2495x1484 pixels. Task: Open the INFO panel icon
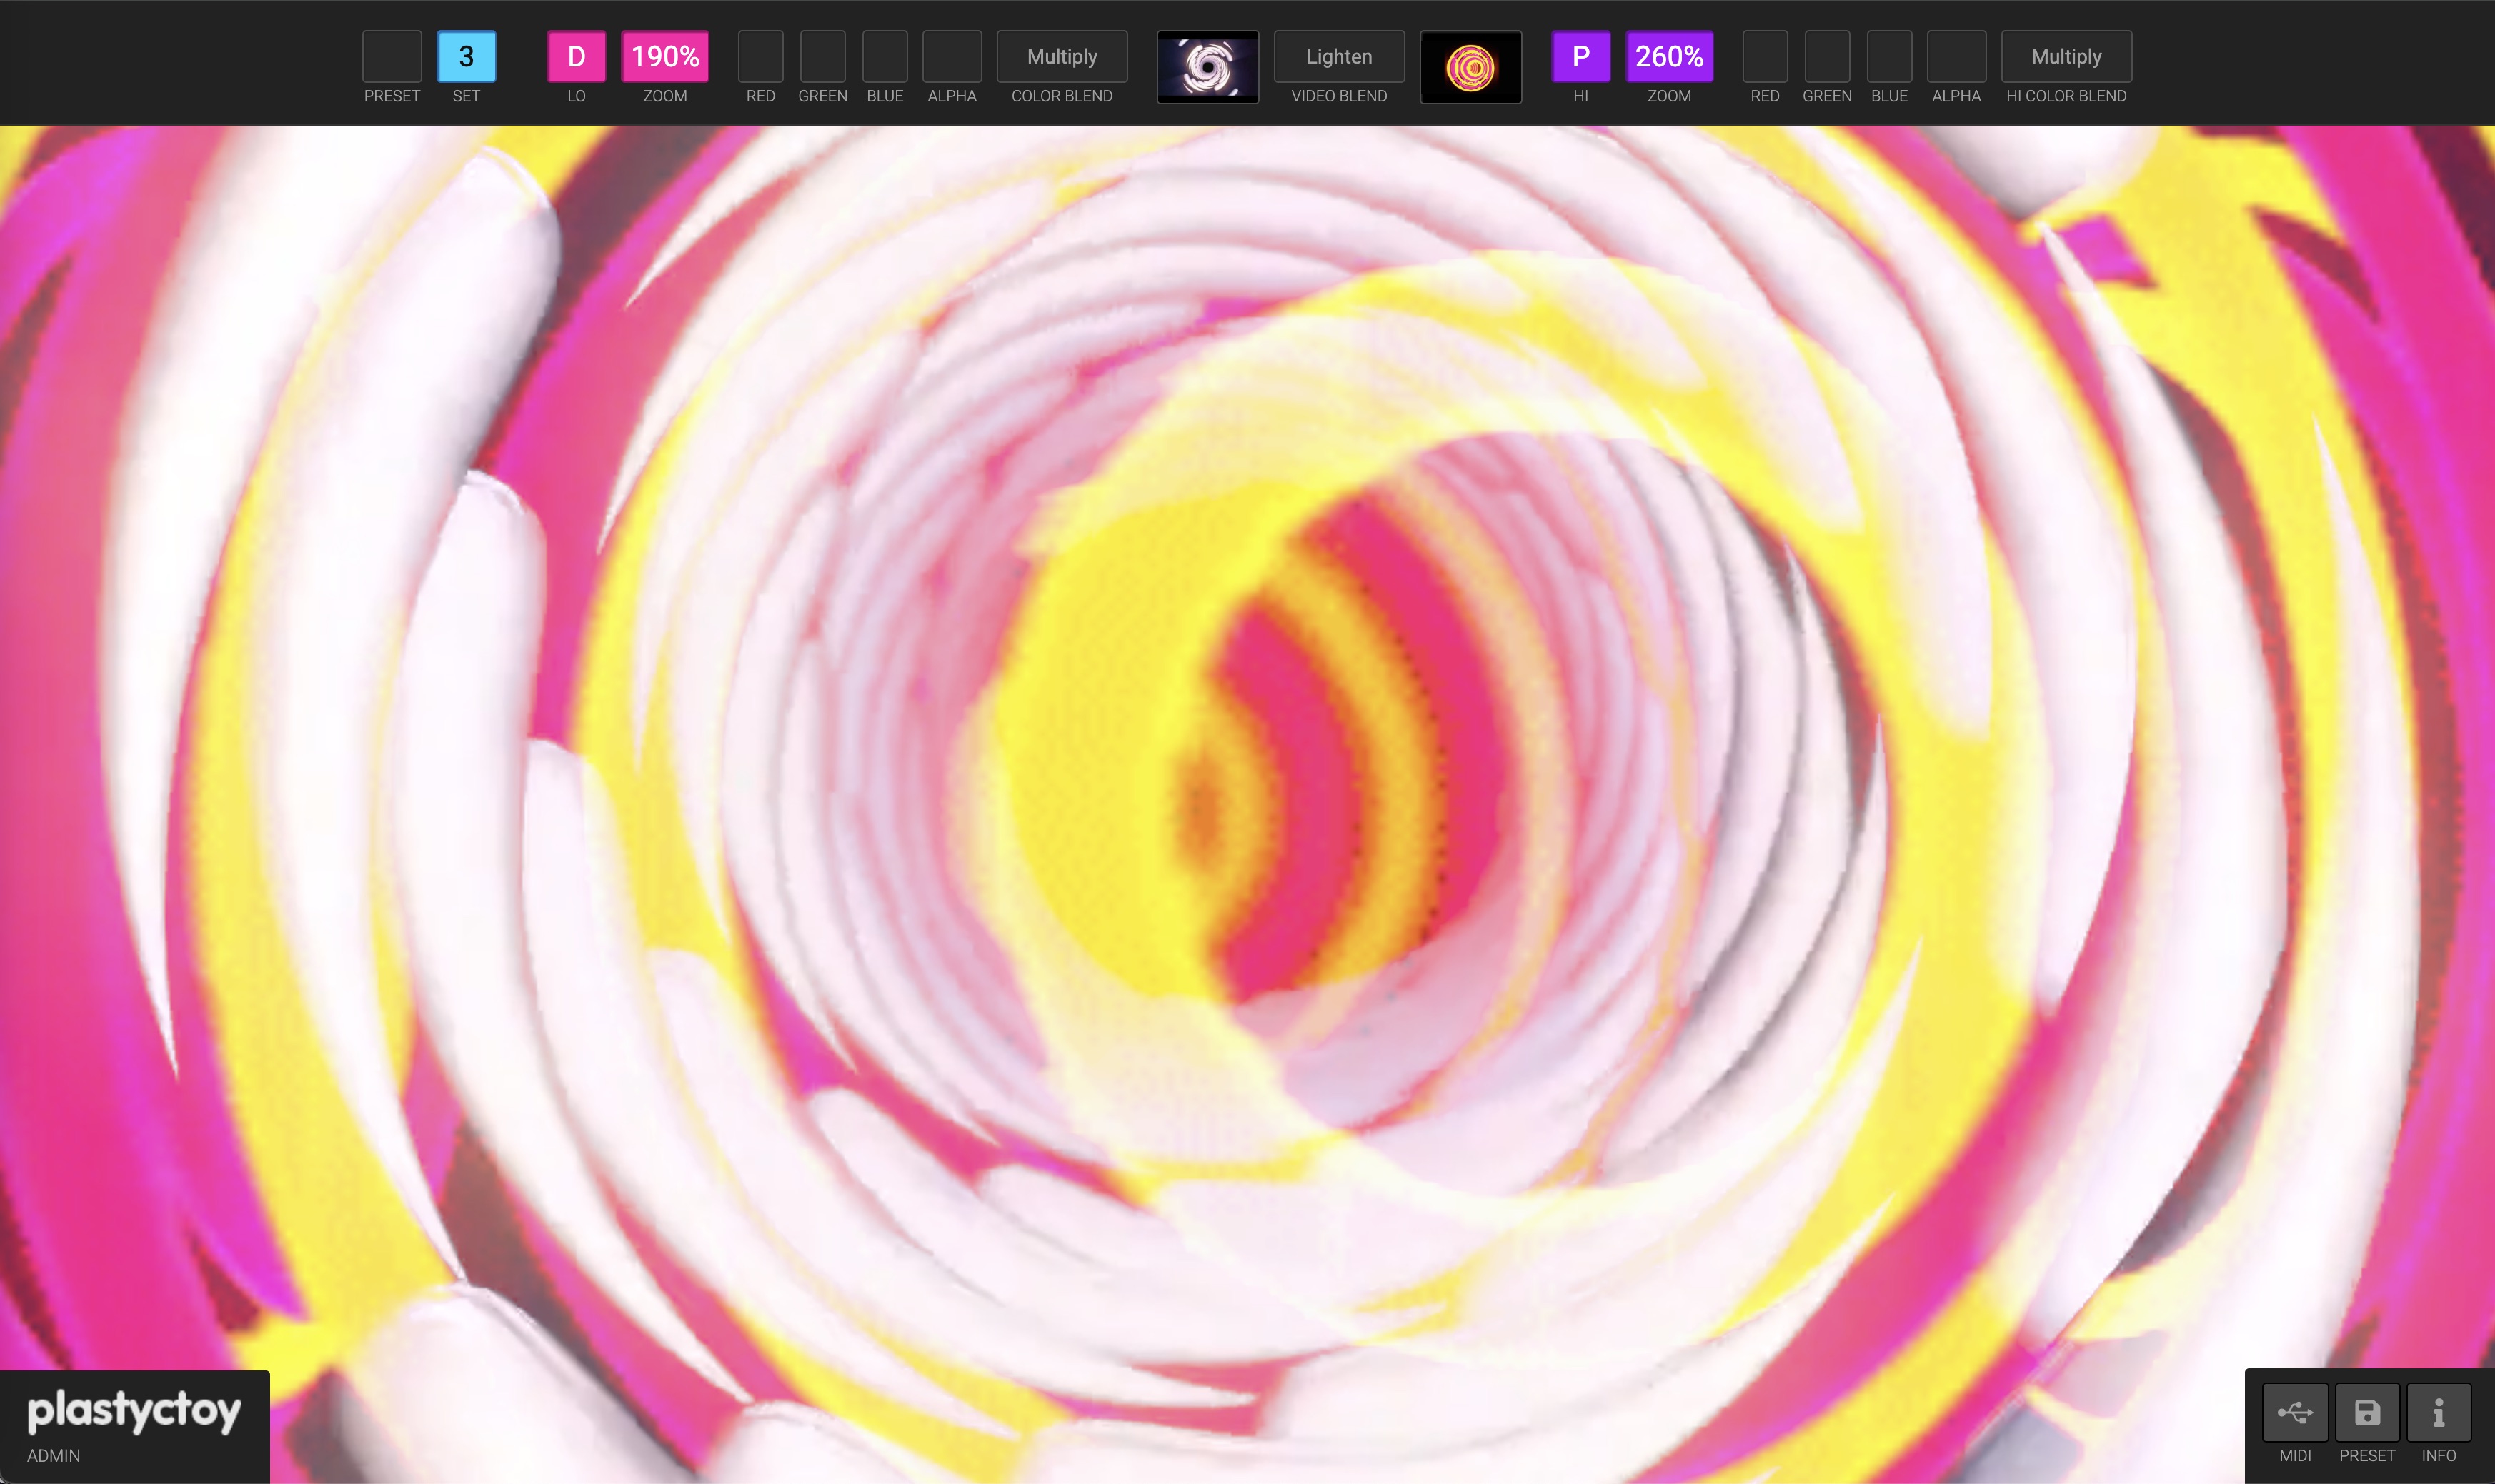(x=2439, y=1413)
